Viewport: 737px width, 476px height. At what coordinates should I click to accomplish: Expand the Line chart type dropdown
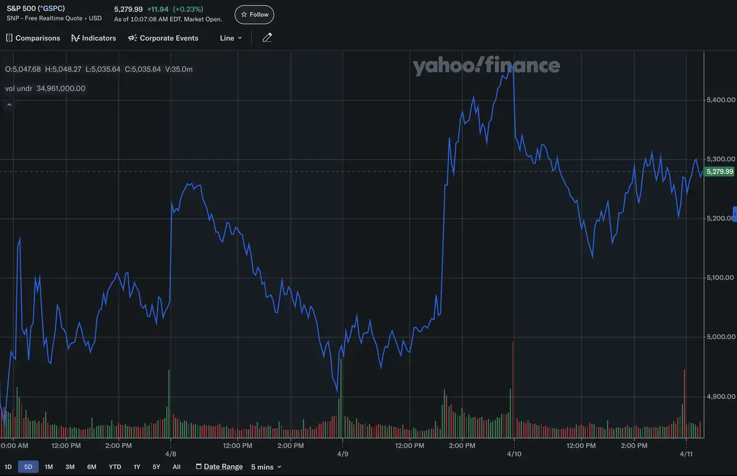coord(231,38)
